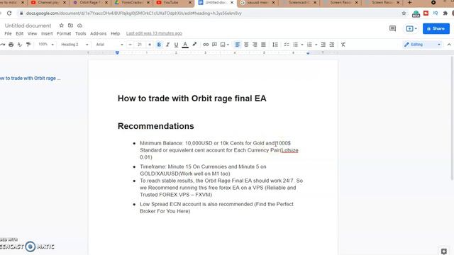This screenshot has width=454, height=255.
Task: Click the Untitled document title field
Action: pyautogui.click(x=28, y=25)
